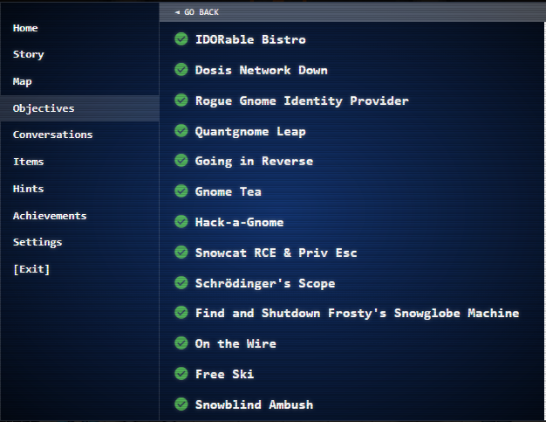Click the [Exit] link
The width and height of the screenshot is (546, 422).
click(31, 269)
